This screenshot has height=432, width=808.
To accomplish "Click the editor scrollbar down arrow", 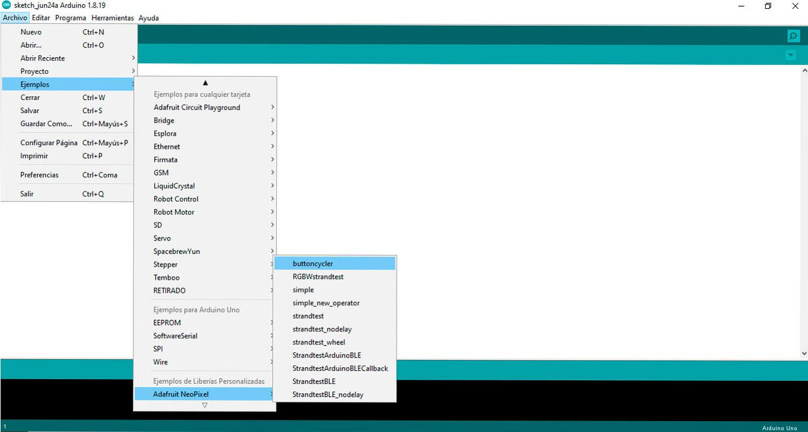I will [x=804, y=353].
